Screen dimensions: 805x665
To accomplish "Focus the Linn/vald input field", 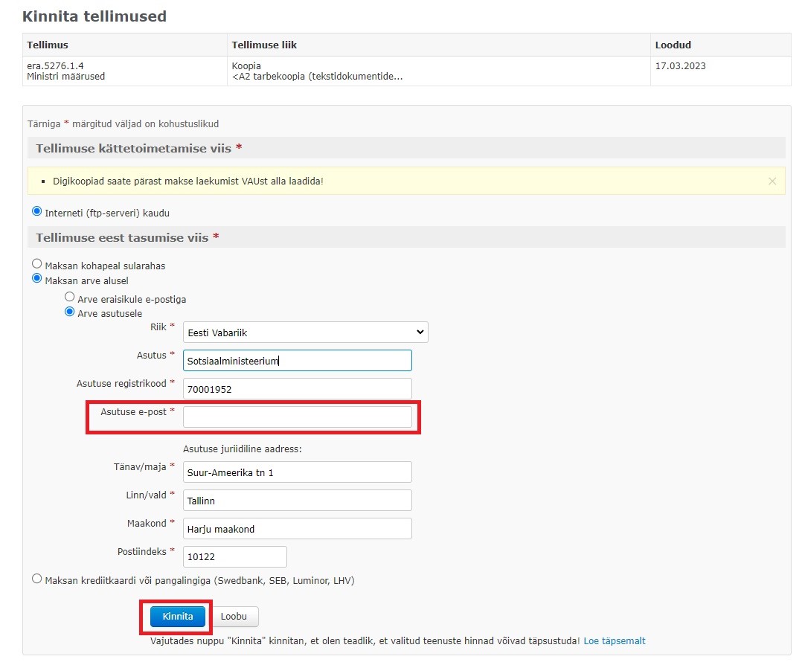I will click(x=297, y=501).
